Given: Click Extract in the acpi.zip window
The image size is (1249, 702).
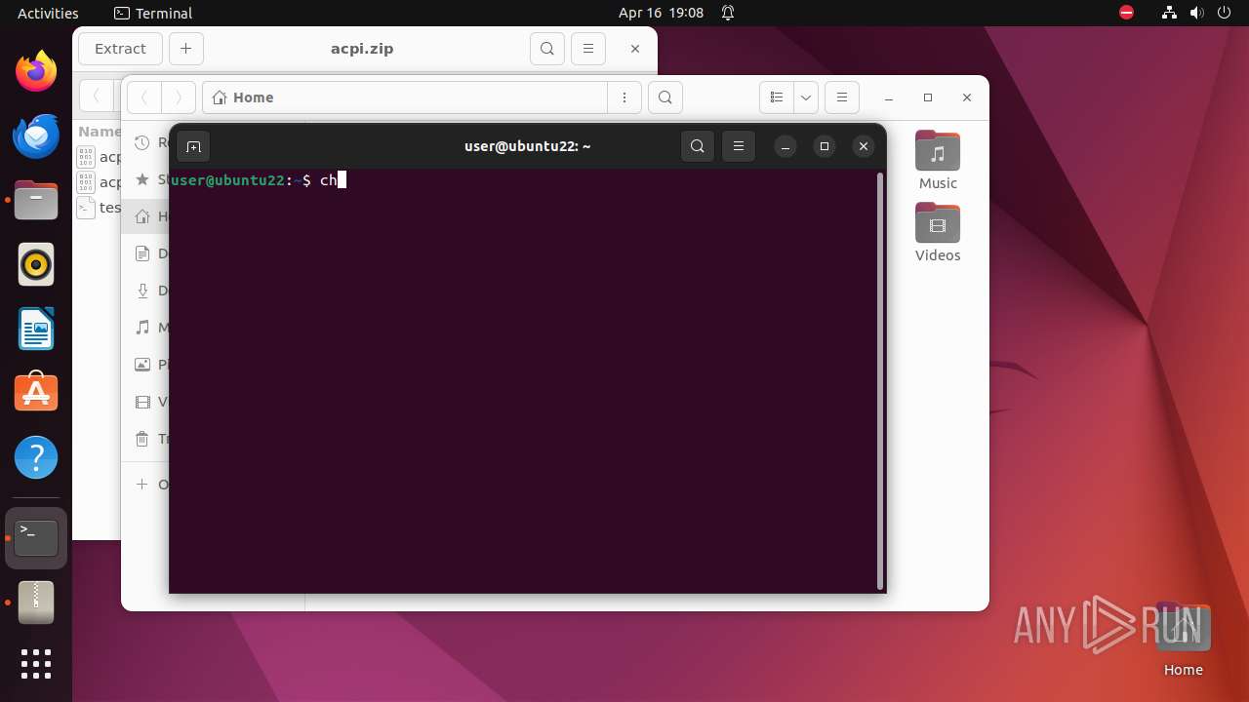Looking at the screenshot, I should pos(120,49).
